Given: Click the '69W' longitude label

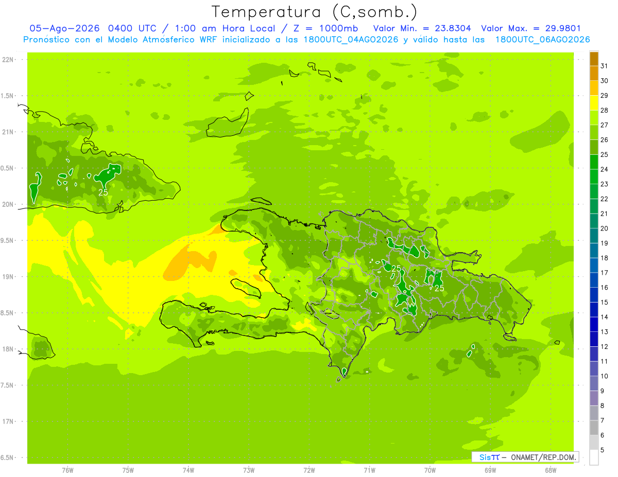Looking at the screenshot, I should [490, 470].
